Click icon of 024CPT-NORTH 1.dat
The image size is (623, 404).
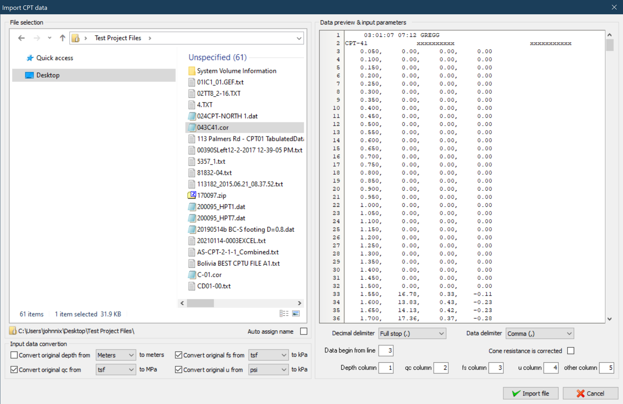(192, 116)
